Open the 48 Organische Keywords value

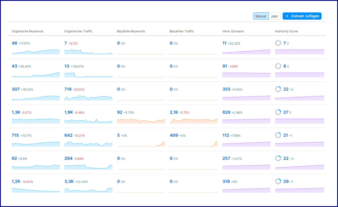[x=14, y=43]
